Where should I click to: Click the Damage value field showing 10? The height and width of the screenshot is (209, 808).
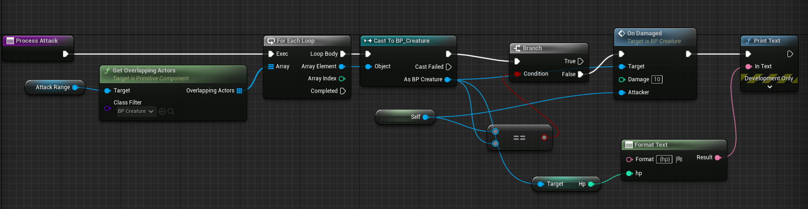[x=657, y=79]
